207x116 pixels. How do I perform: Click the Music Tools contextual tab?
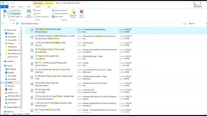[49, 3]
